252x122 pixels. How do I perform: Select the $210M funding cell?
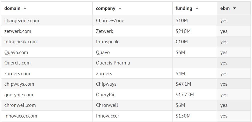[183, 31]
